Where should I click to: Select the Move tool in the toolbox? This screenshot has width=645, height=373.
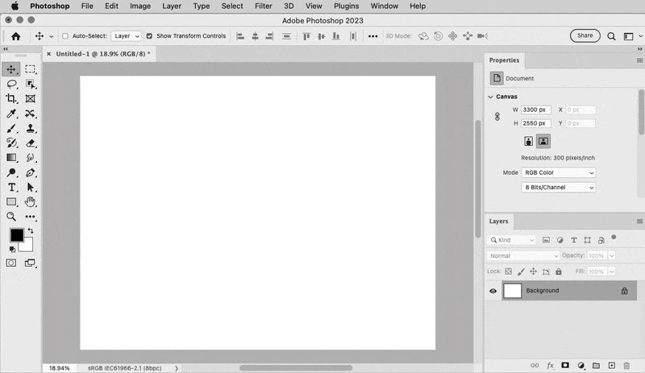coord(11,69)
